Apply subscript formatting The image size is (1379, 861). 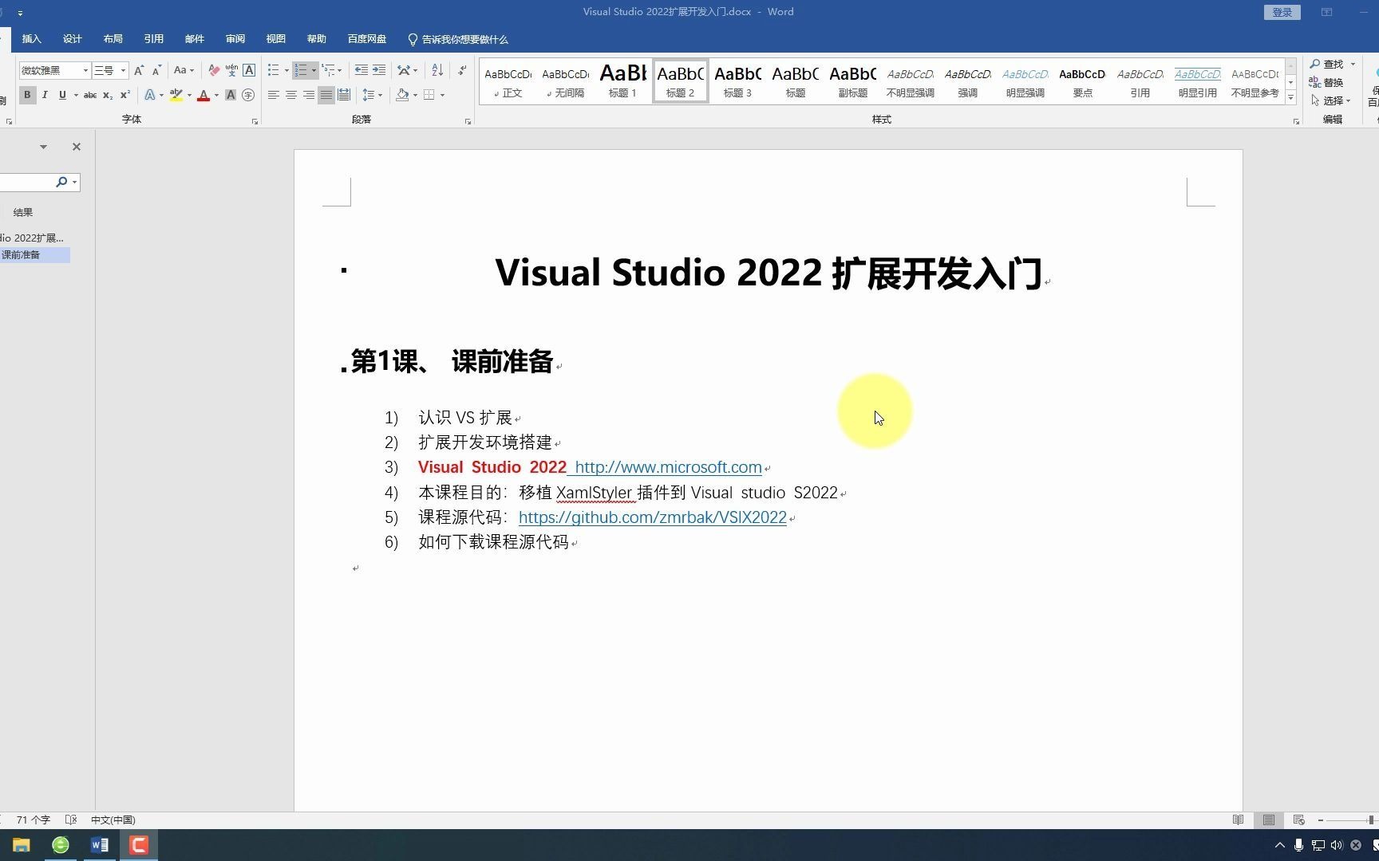click(108, 95)
